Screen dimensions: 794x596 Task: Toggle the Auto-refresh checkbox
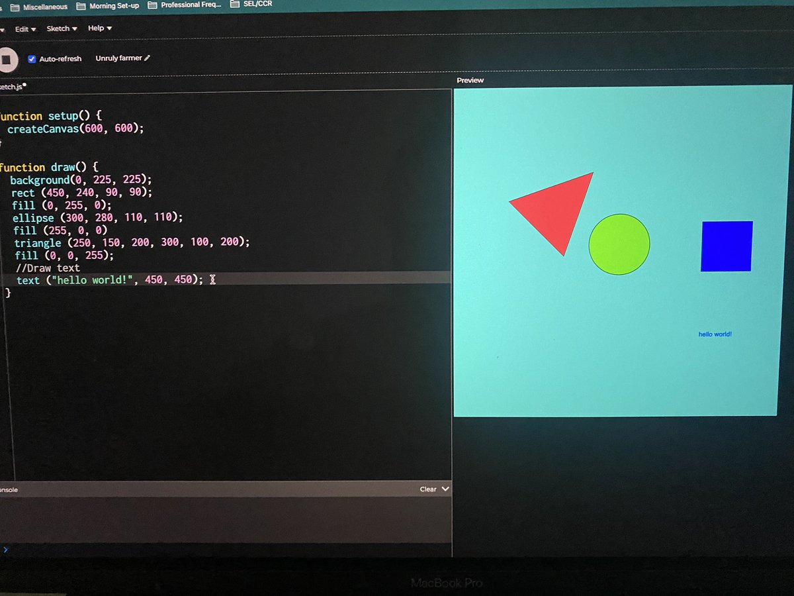(31, 59)
